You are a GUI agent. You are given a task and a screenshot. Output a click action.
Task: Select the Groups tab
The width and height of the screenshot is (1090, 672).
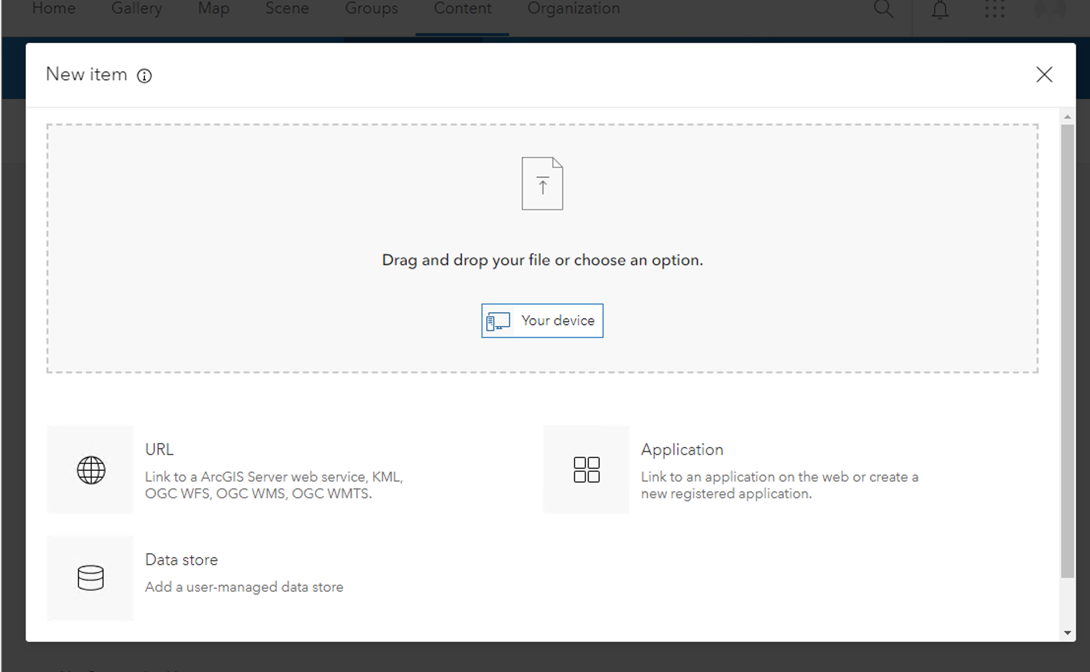click(372, 9)
